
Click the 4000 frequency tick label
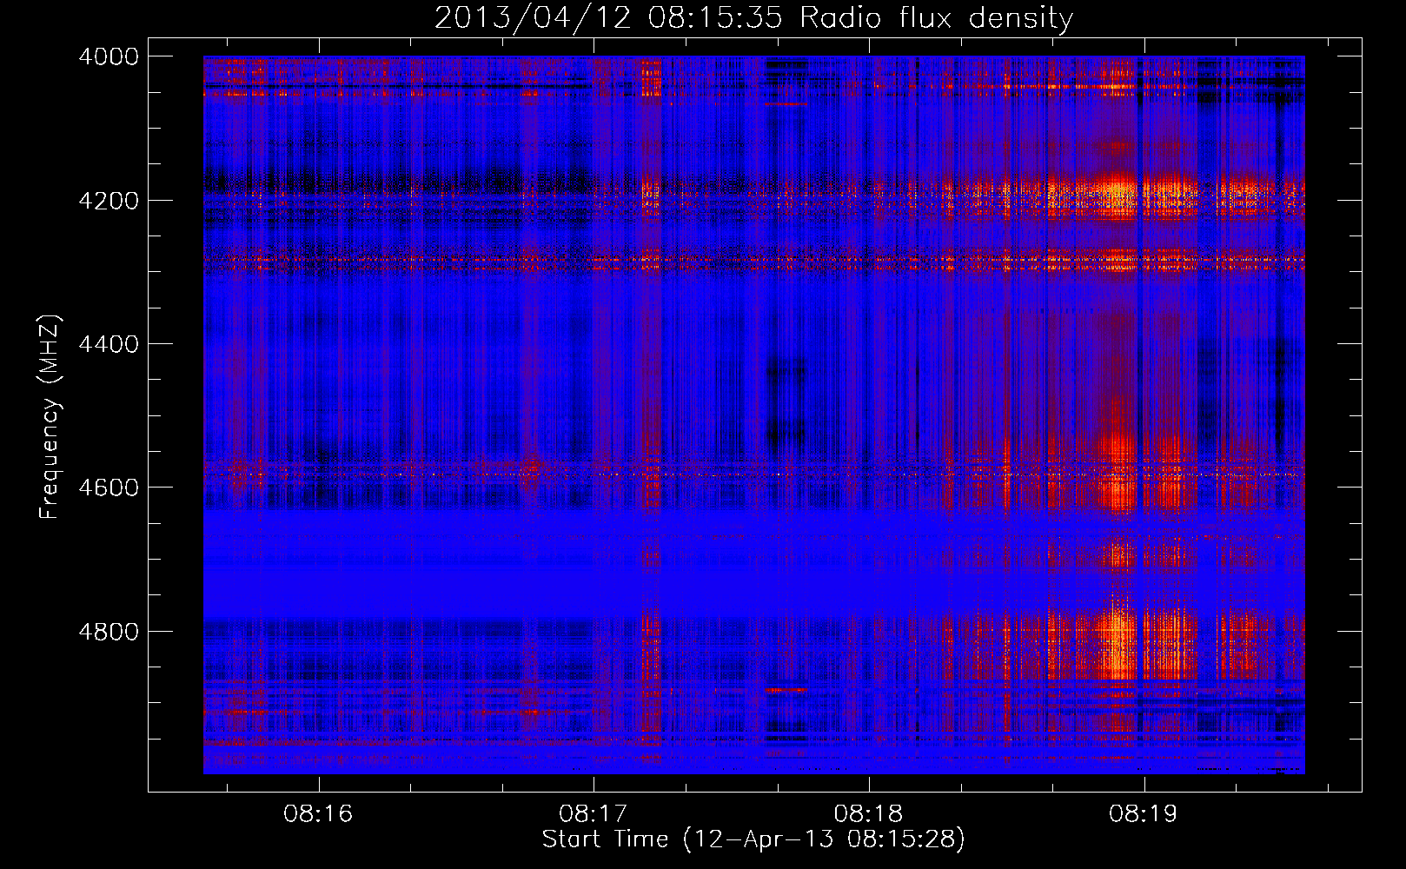coord(109,56)
